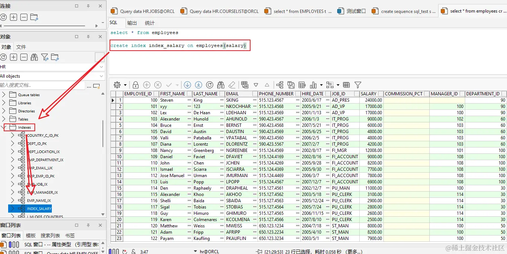Toggle the grid view table icon
507x254 pixels.
pyautogui.click(x=346, y=85)
